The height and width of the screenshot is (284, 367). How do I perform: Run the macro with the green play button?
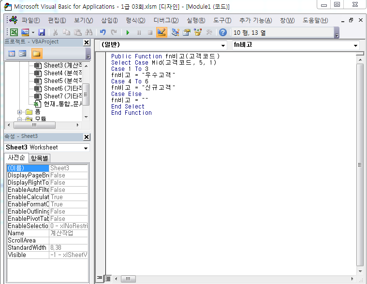tap(128, 32)
